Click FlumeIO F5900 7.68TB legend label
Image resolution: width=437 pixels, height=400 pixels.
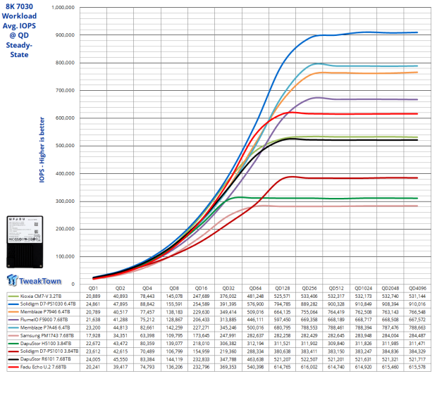44,320
